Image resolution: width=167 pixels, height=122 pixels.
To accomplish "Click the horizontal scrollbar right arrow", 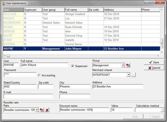I will (x=158, y=56).
